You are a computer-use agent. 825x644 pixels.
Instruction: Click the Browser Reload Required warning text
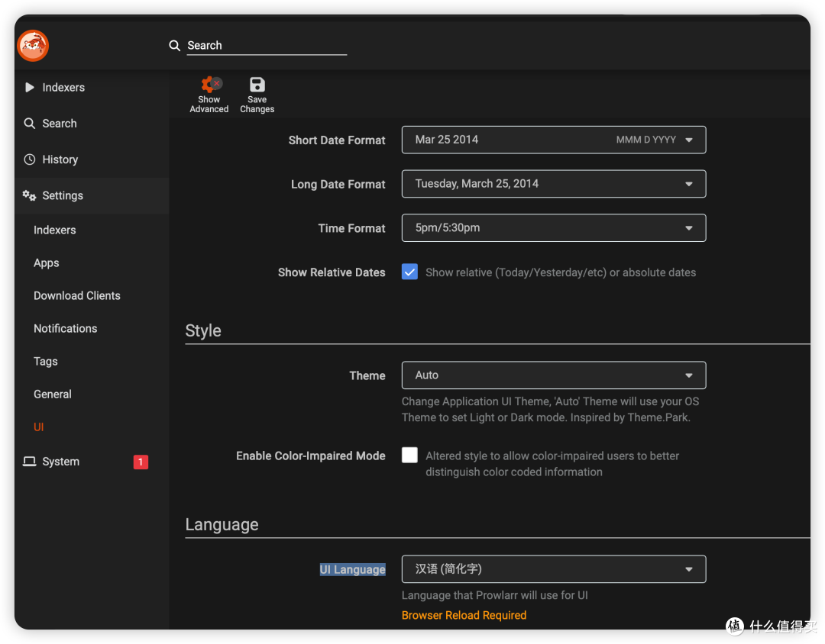pyautogui.click(x=464, y=615)
